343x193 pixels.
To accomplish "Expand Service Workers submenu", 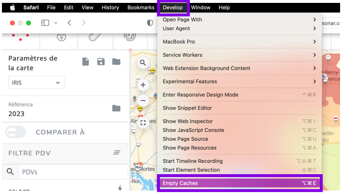I will point(240,55).
